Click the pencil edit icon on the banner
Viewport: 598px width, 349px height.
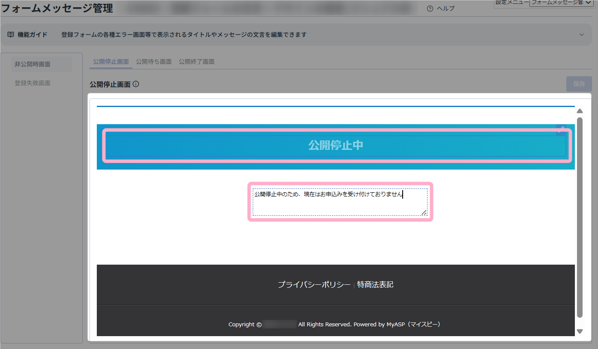(561, 129)
